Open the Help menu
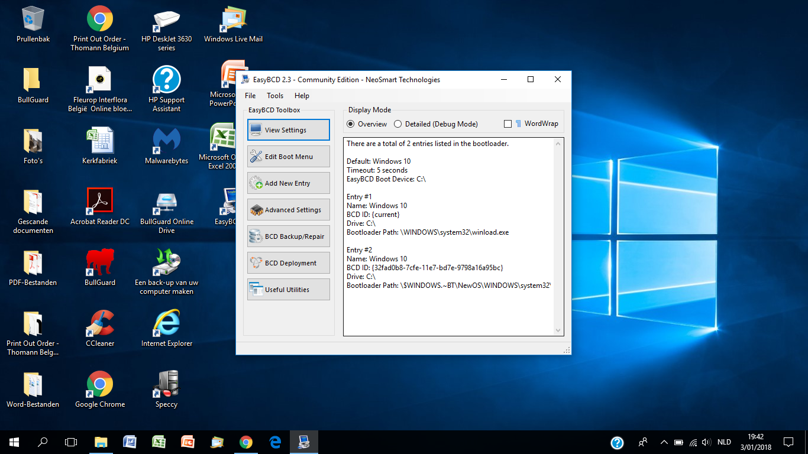Image resolution: width=808 pixels, height=454 pixels. pos(302,96)
